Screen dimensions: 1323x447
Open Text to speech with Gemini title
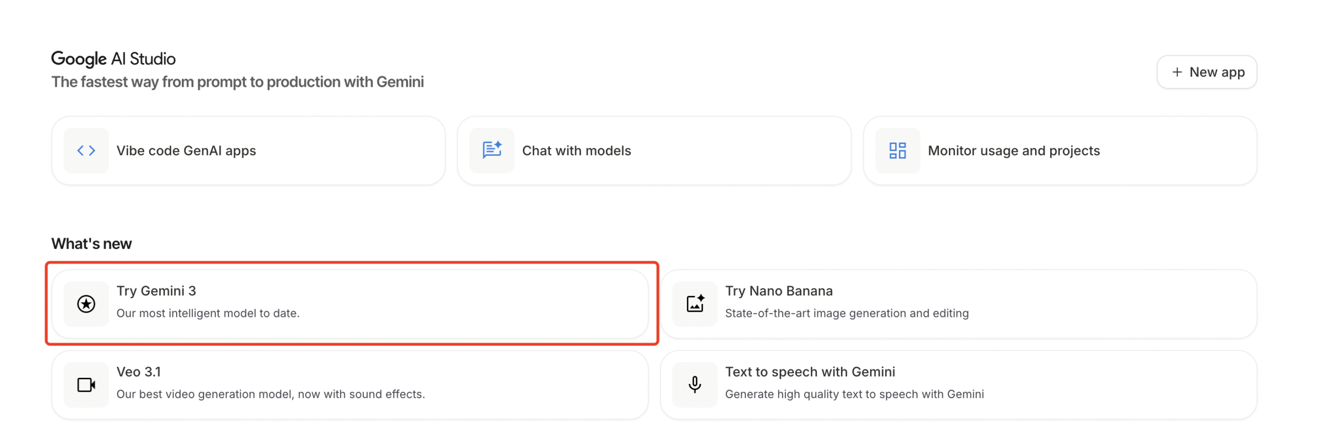tap(809, 372)
